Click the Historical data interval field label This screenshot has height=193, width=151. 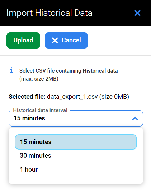point(40,110)
